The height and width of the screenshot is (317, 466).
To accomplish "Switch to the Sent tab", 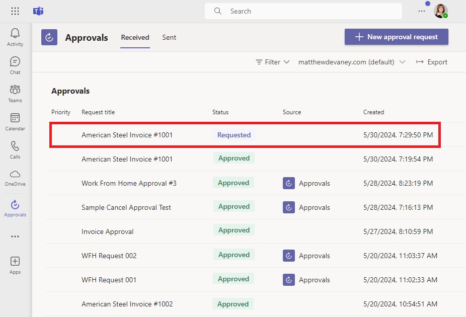I will (169, 37).
